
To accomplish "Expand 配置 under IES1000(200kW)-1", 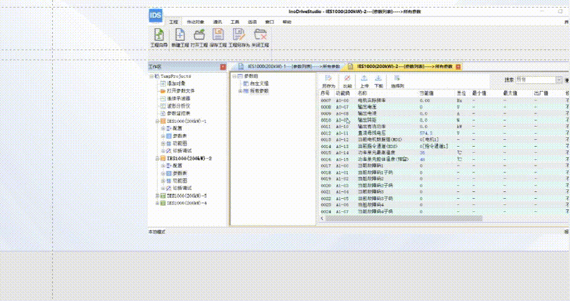I will coord(163,129).
